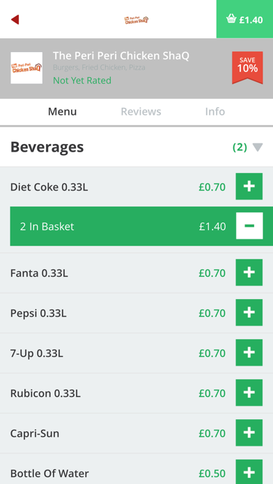Image resolution: width=273 pixels, height=484 pixels.
Task: Add Rubicon 0.33L to basket
Action: (249, 393)
